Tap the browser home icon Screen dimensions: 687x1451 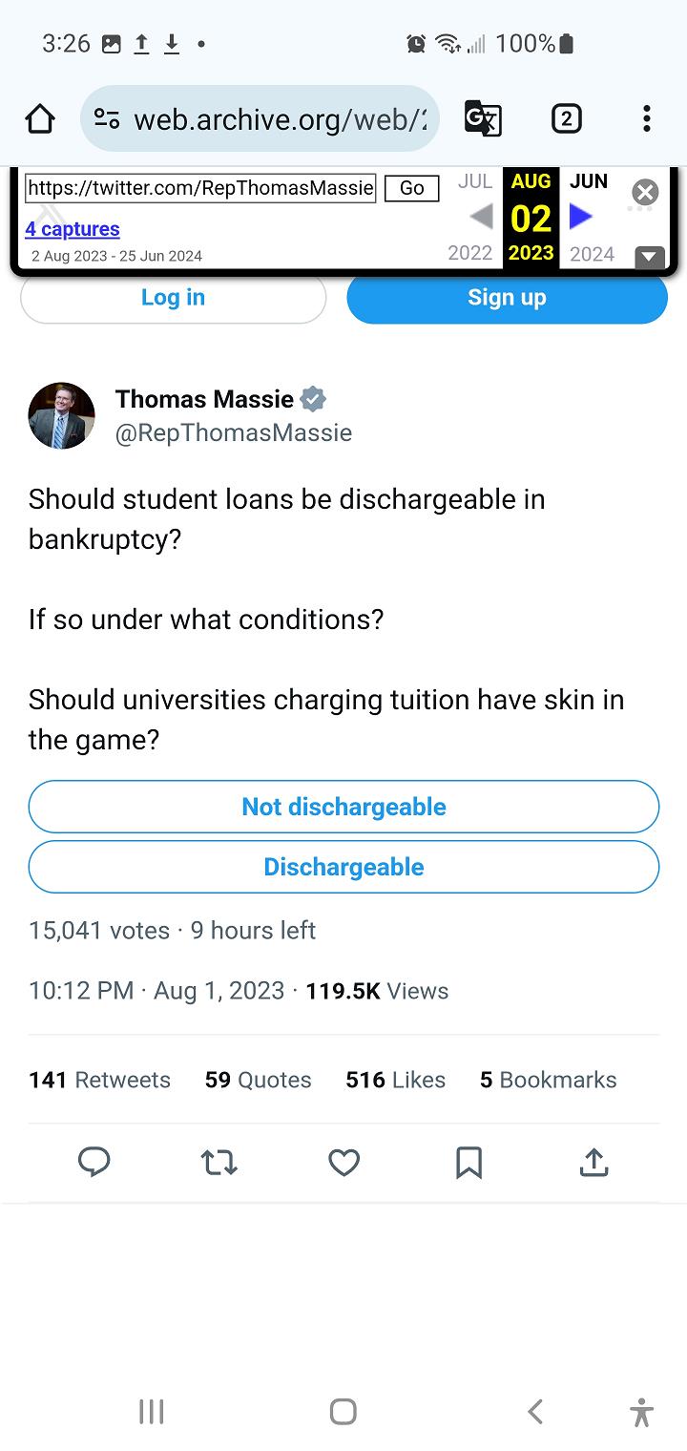click(x=40, y=119)
